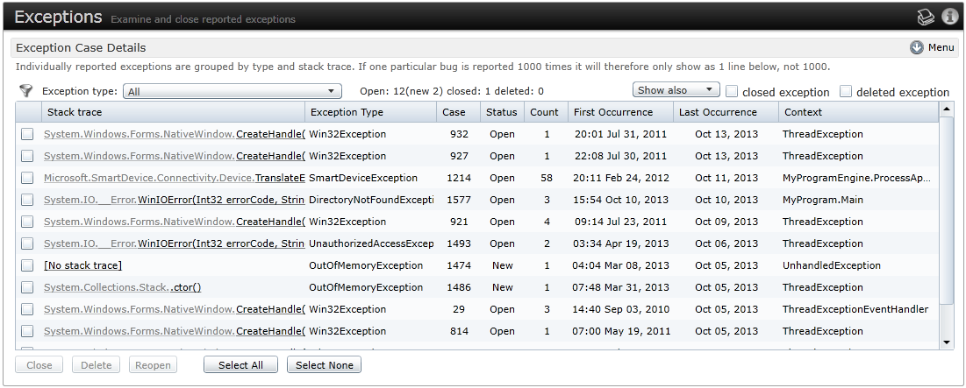Enable the closed exception checkbox
Image resolution: width=966 pixels, height=388 pixels.
(733, 91)
